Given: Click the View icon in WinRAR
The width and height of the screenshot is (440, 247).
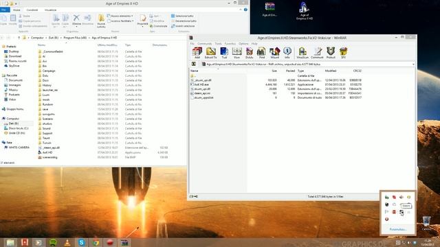Looking at the screenshot, I should 236,53.
